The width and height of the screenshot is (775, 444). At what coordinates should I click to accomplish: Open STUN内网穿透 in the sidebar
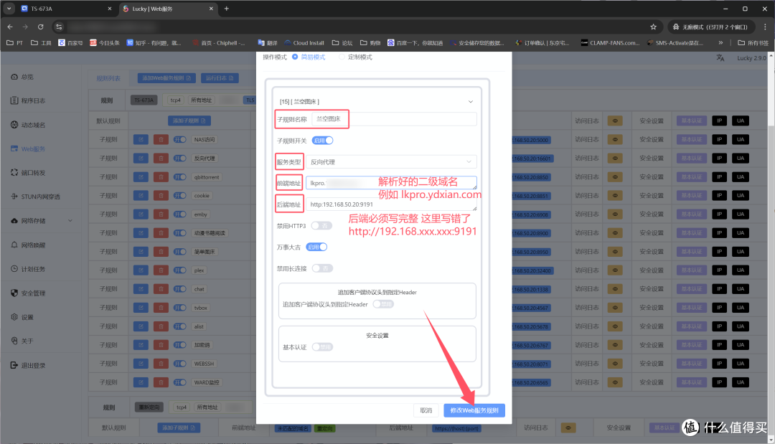pyautogui.click(x=35, y=197)
